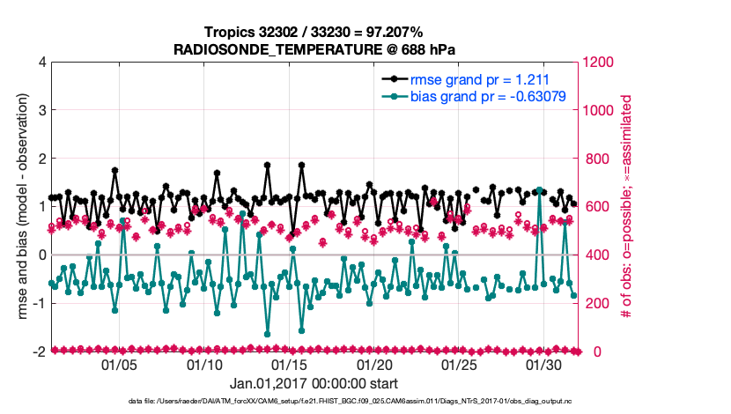Click the lowest teal bias point near 01/13
This screenshot has height=414, width=731.
pyautogui.click(x=267, y=334)
